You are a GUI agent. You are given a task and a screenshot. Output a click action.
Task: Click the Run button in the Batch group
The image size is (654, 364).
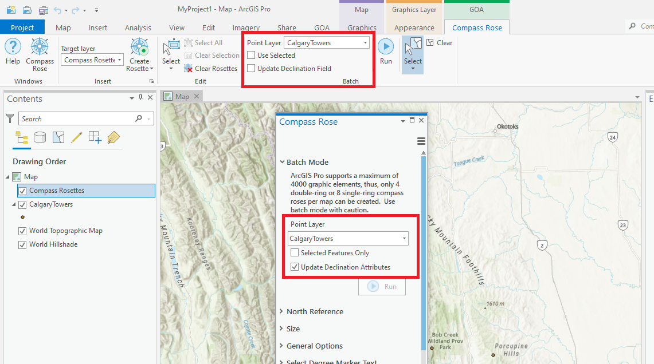(x=386, y=48)
